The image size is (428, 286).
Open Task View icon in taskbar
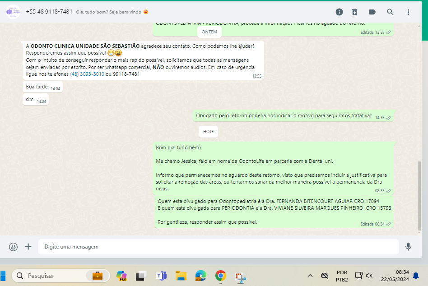(x=141, y=276)
